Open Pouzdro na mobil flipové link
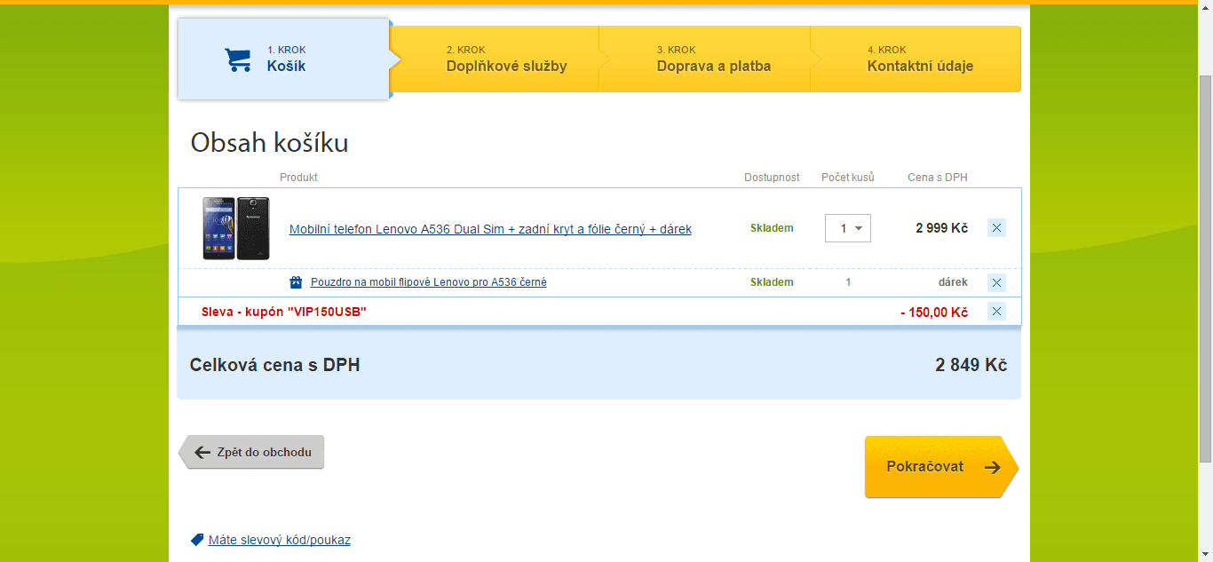Image resolution: width=1213 pixels, height=562 pixels. 429,282
